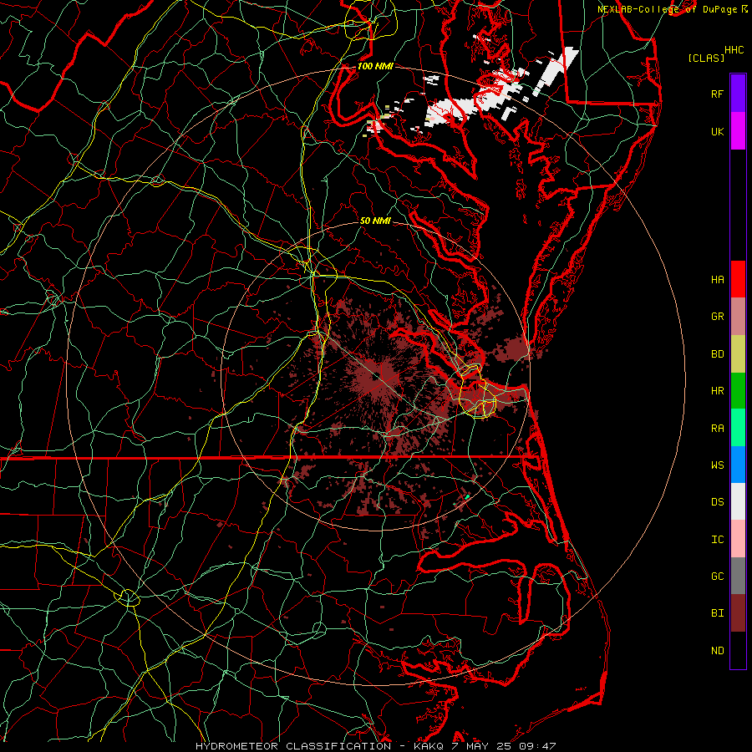The width and height of the screenshot is (752, 752).
Task: Click the 50 NMI range ring label
Action: coord(375,221)
